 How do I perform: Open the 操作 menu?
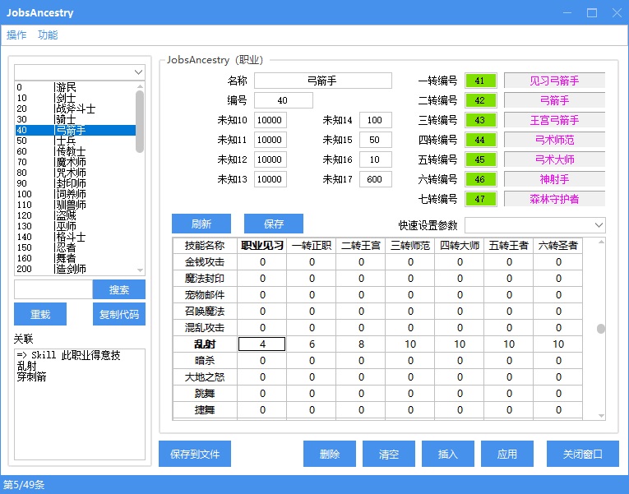click(x=16, y=35)
